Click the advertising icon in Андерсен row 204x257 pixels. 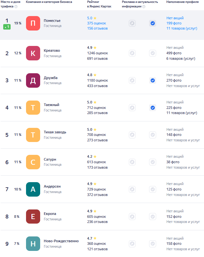(x=132, y=189)
